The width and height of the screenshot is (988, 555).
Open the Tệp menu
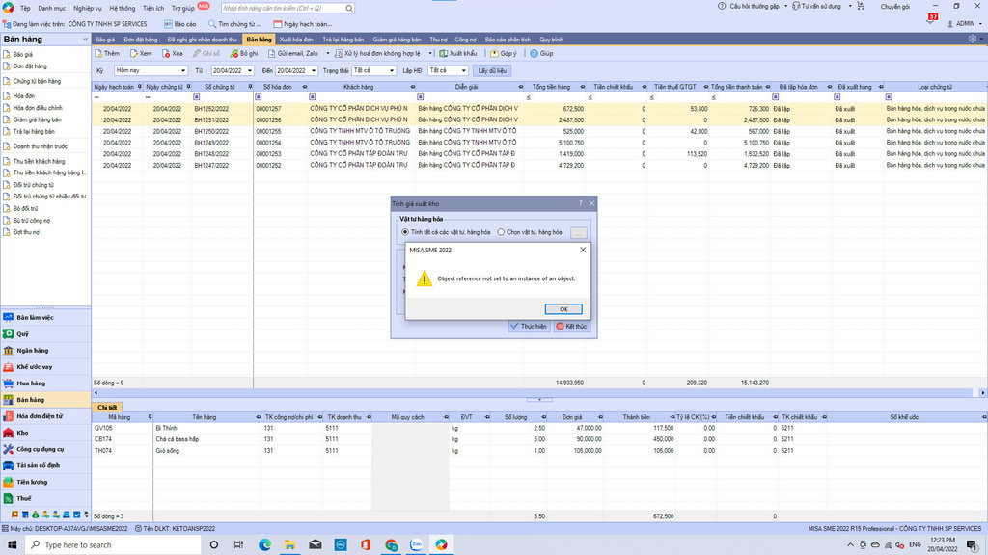(25, 8)
